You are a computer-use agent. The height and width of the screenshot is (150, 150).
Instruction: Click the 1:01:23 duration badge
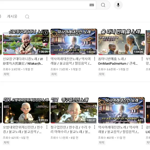click(43, 120)
